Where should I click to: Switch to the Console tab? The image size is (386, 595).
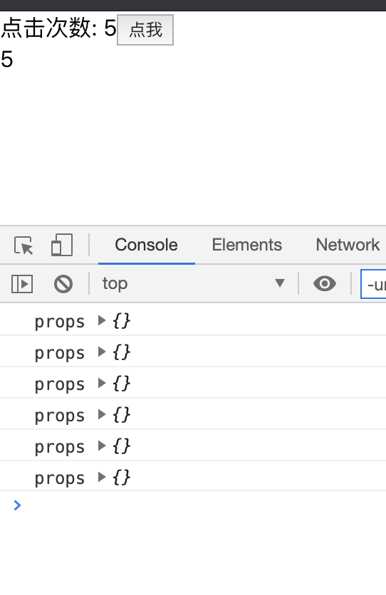(147, 245)
